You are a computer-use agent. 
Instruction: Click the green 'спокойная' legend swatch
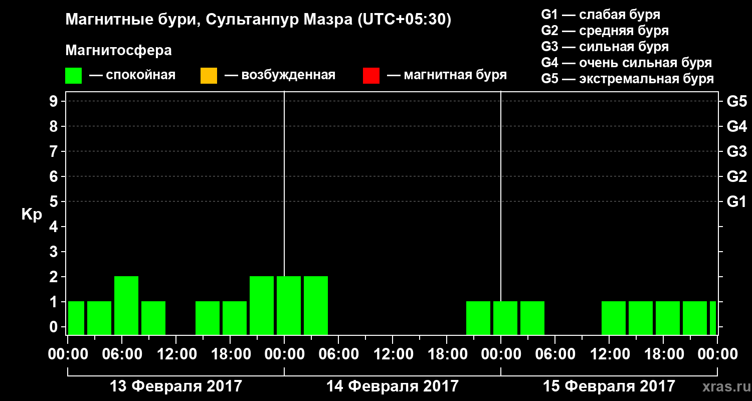(74, 75)
